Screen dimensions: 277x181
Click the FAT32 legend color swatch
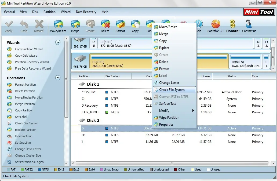tap(22, 170)
